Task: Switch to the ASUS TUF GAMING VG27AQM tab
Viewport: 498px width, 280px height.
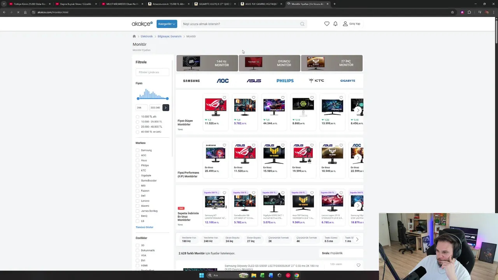Action: (x=261, y=4)
